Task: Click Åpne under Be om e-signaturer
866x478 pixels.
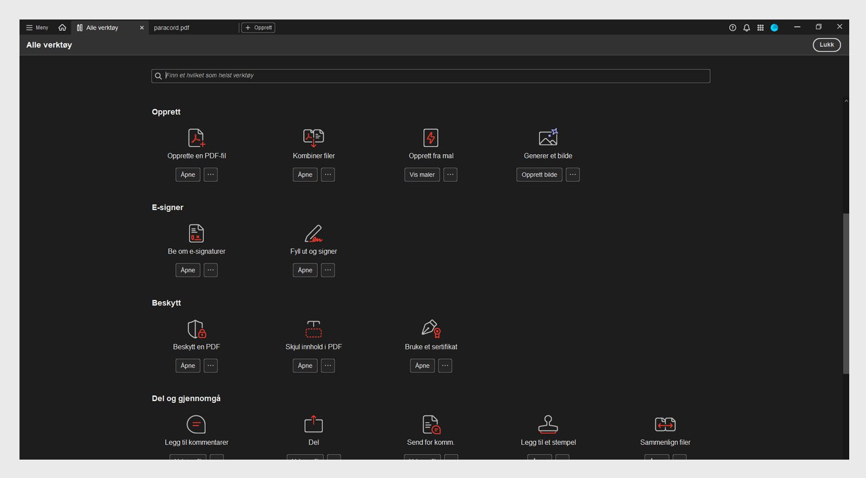Action: pos(188,270)
